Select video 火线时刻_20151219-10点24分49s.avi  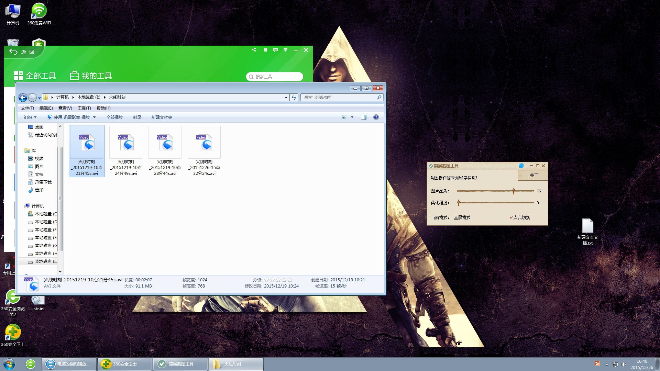click(126, 151)
